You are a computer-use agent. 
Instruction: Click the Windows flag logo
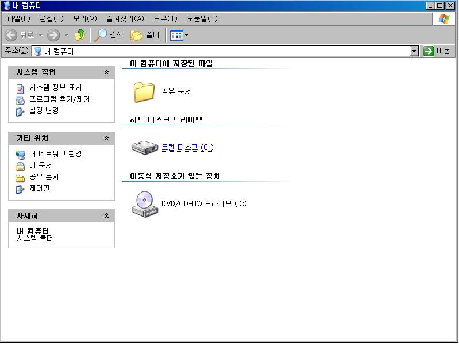click(444, 19)
